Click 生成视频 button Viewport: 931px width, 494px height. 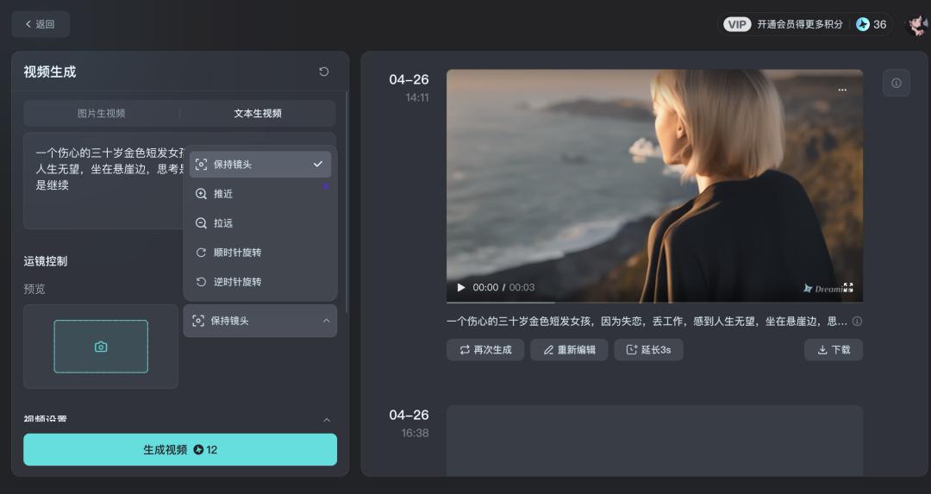tap(180, 449)
